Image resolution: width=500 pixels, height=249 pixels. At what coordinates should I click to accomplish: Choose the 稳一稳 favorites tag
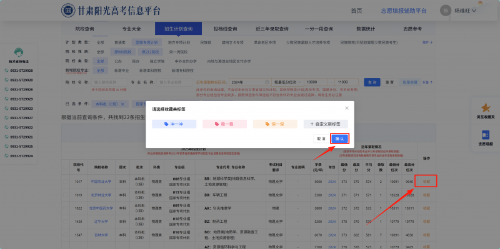click(225, 124)
